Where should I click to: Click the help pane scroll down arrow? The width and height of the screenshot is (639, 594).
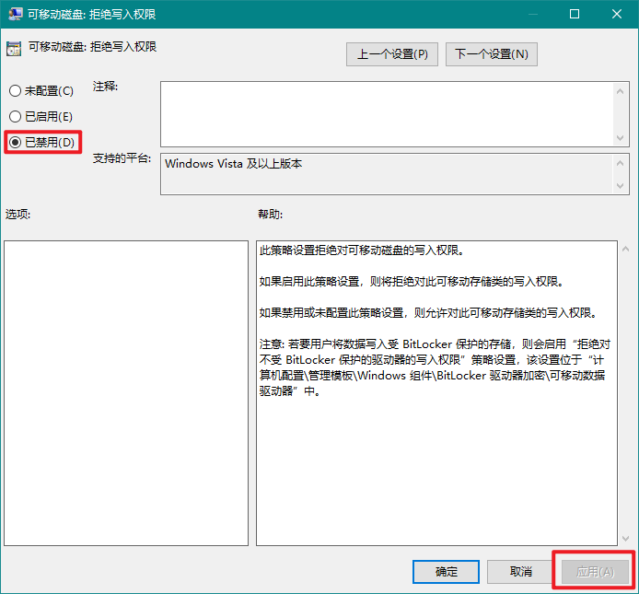pos(625,539)
